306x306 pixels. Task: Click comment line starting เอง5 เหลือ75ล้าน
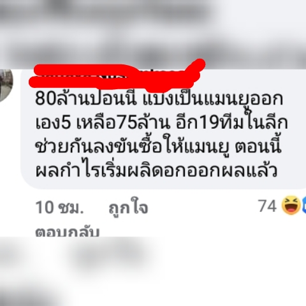[x=161, y=122]
